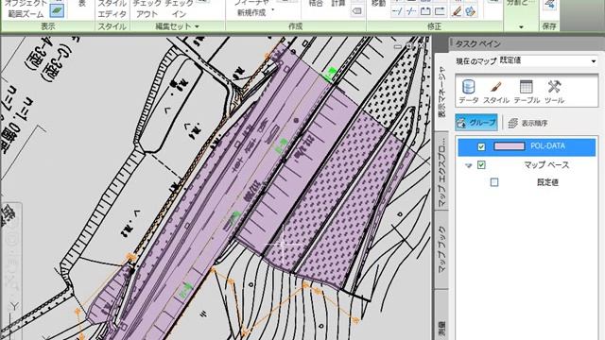The image size is (605, 340).
Task: Open the テーブル (Table) tool in Task Pane
Action: [x=527, y=92]
